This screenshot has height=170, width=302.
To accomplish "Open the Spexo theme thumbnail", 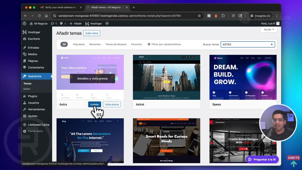I will click(243, 77).
